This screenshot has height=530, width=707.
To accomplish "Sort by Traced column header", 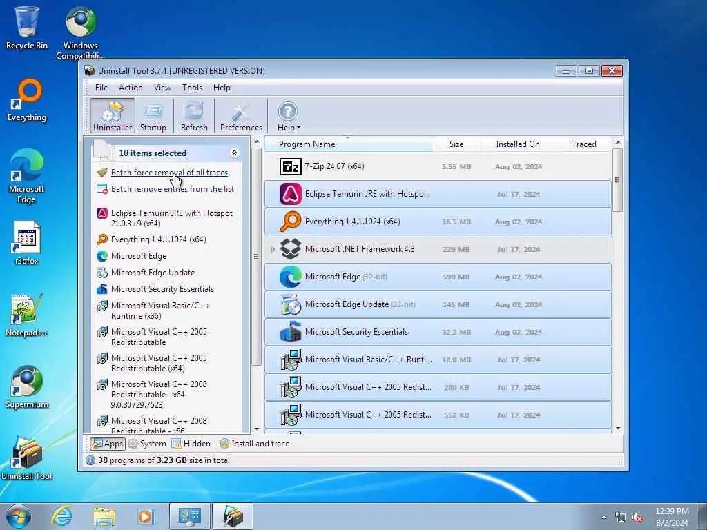I will tap(584, 144).
